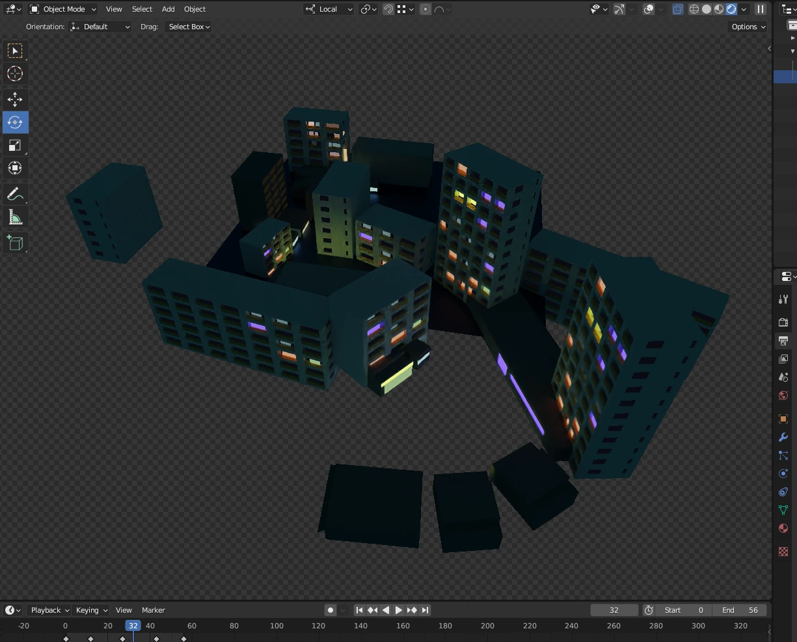Open the Modifiers wrench properties tab
Screen dimensions: 797x642
(x=783, y=437)
